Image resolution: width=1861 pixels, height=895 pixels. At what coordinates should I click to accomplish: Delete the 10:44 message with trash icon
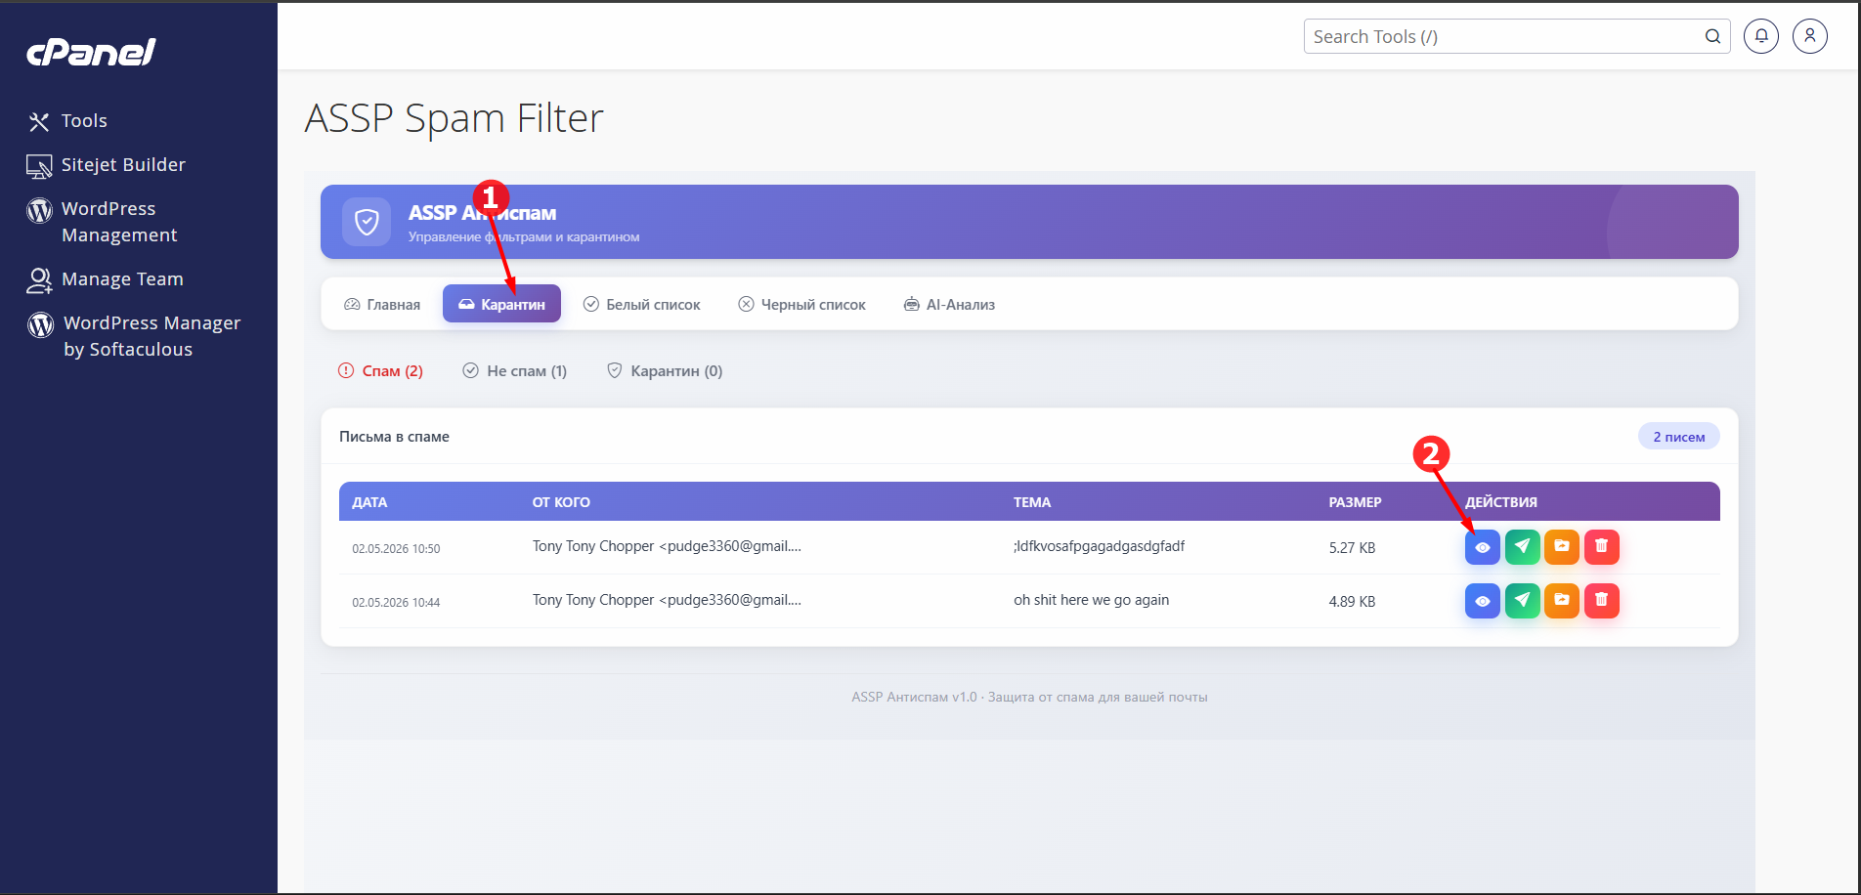(1601, 601)
